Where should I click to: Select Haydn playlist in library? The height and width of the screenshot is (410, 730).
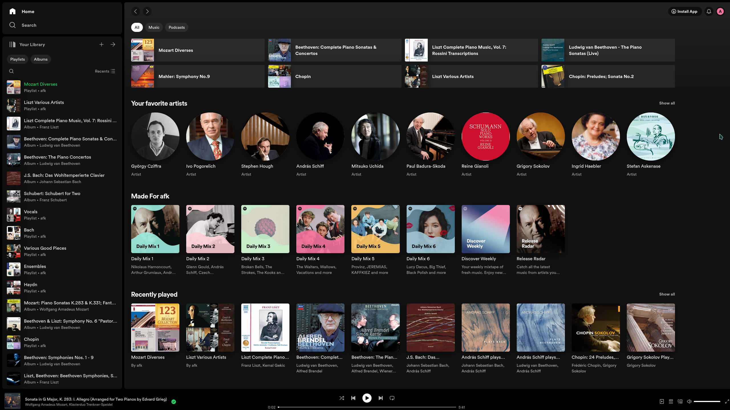pos(62,288)
